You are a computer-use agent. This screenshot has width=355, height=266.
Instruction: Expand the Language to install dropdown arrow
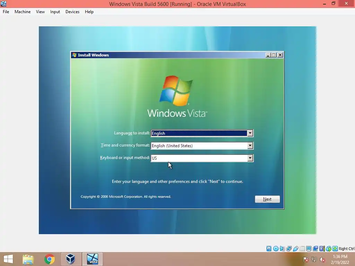(250, 133)
